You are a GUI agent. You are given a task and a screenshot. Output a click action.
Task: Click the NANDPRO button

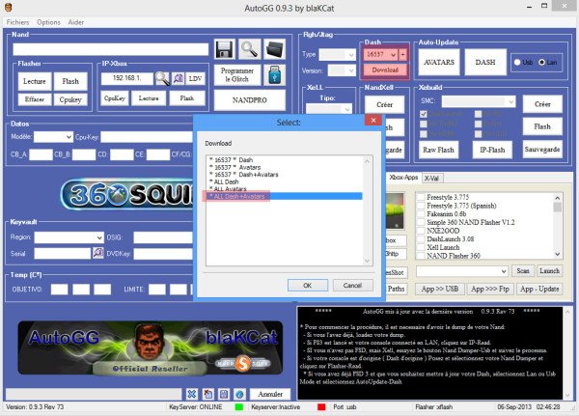(x=250, y=101)
